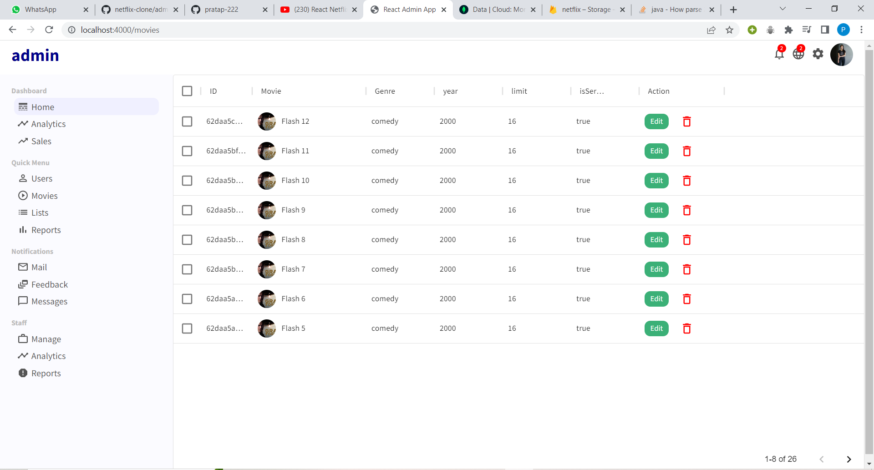Open the language globe icon
Image resolution: width=874 pixels, height=470 pixels.
click(799, 53)
